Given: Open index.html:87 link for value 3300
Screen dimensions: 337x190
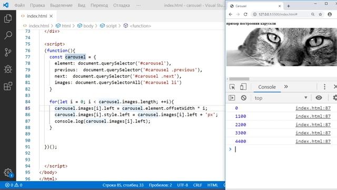Looking at the screenshot, I should point(313,133).
